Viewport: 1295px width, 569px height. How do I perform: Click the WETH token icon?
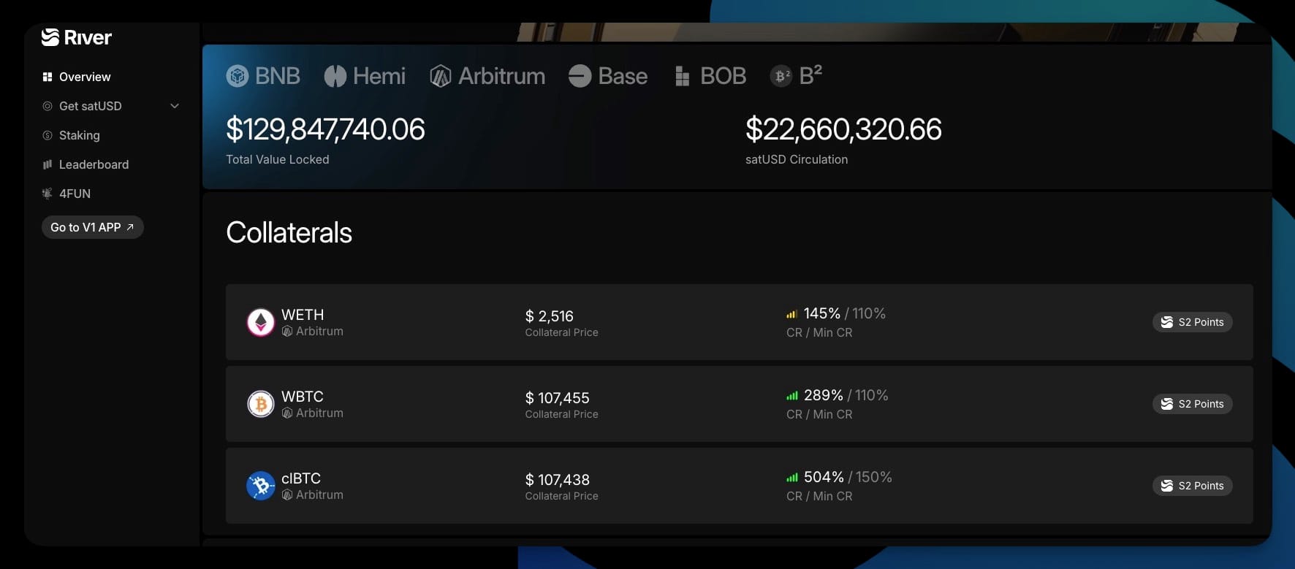pyautogui.click(x=261, y=322)
